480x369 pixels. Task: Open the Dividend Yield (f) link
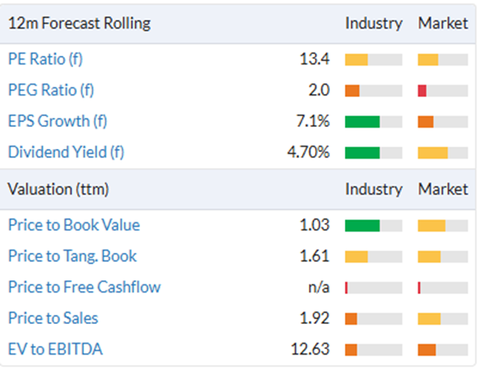[66, 152]
